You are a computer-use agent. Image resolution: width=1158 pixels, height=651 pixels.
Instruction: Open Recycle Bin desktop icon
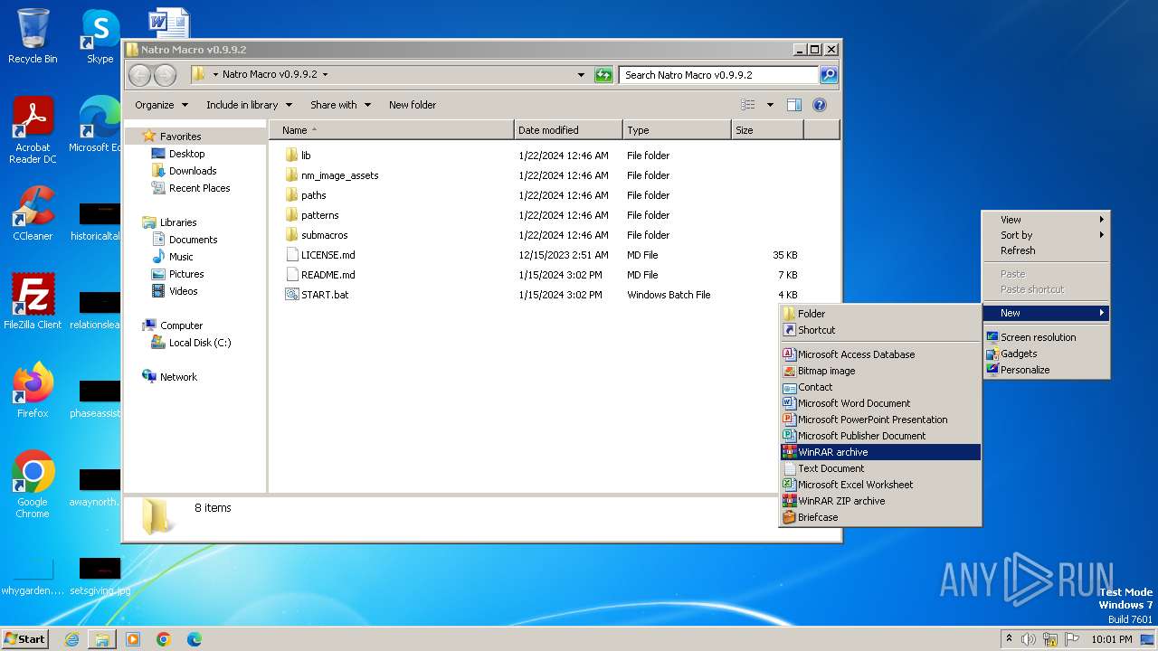(x=33, y=36)
